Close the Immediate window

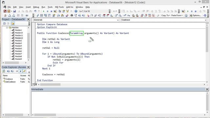pyautogui.click(x=207, y=89)
